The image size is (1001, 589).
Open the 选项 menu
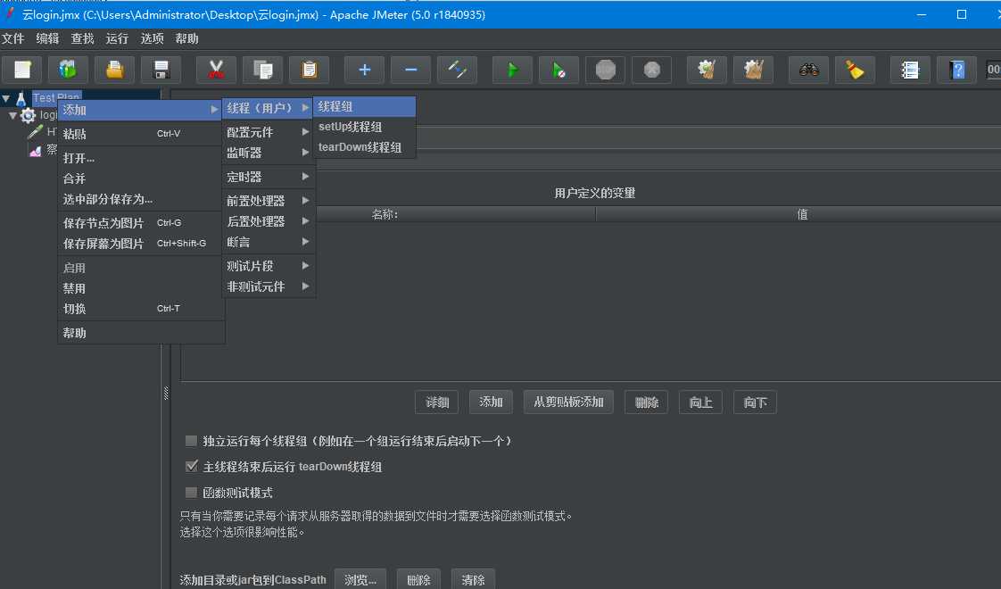152,39
